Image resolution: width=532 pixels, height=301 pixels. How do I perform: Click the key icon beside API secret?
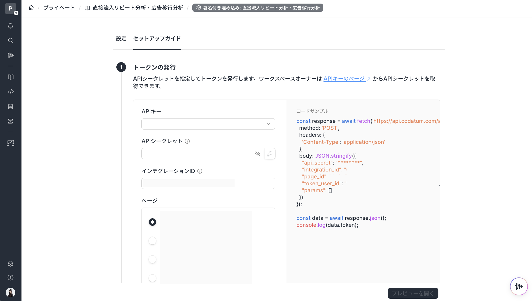click(x=270, y=154)
